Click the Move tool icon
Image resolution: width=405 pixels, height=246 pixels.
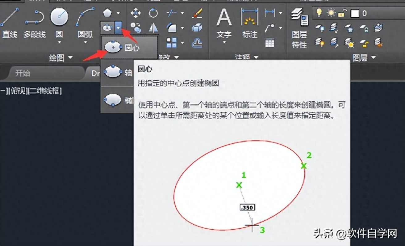pyautogui.click(x=136, y=13)
